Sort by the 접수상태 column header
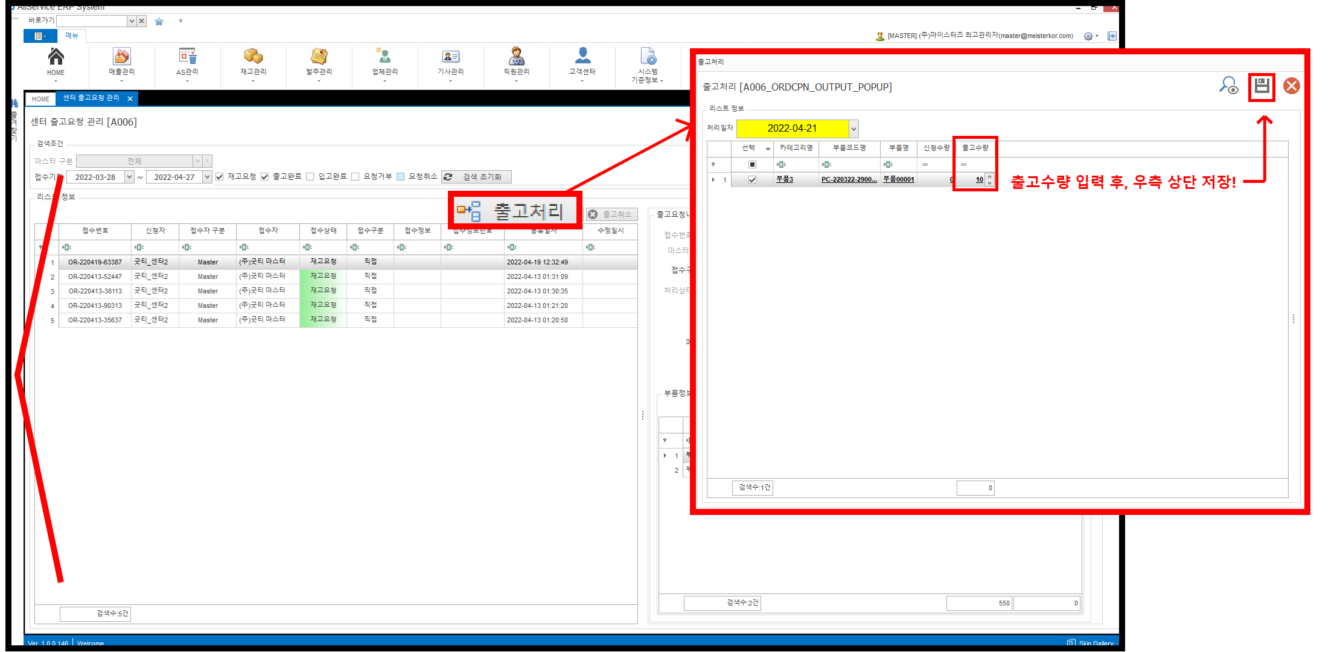This screenshot has width=1343, height=652. coord(323,231)
